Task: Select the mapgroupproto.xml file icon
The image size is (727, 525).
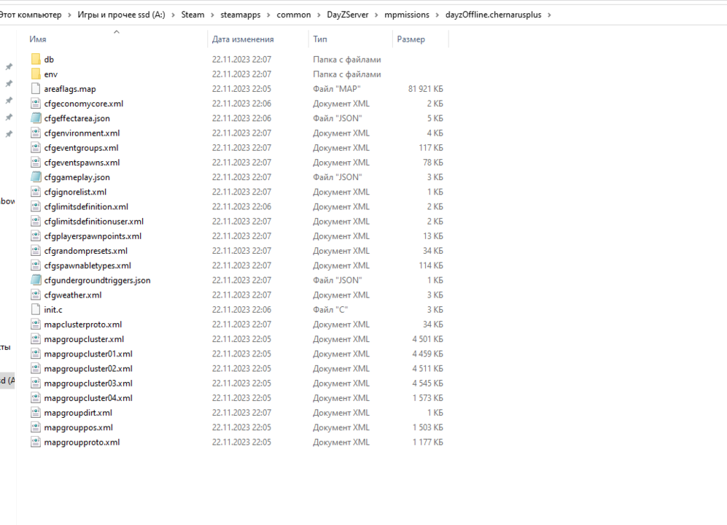Action: point(36,443)
